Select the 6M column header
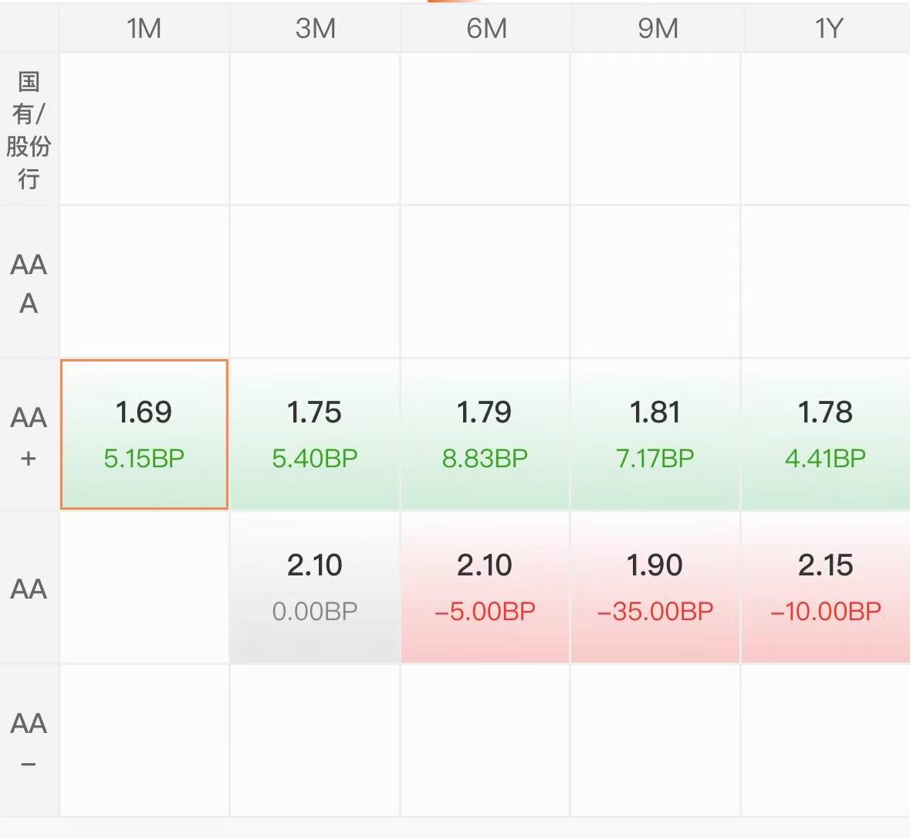The width and height of the screenshot is (910, 838). (486, 29)
